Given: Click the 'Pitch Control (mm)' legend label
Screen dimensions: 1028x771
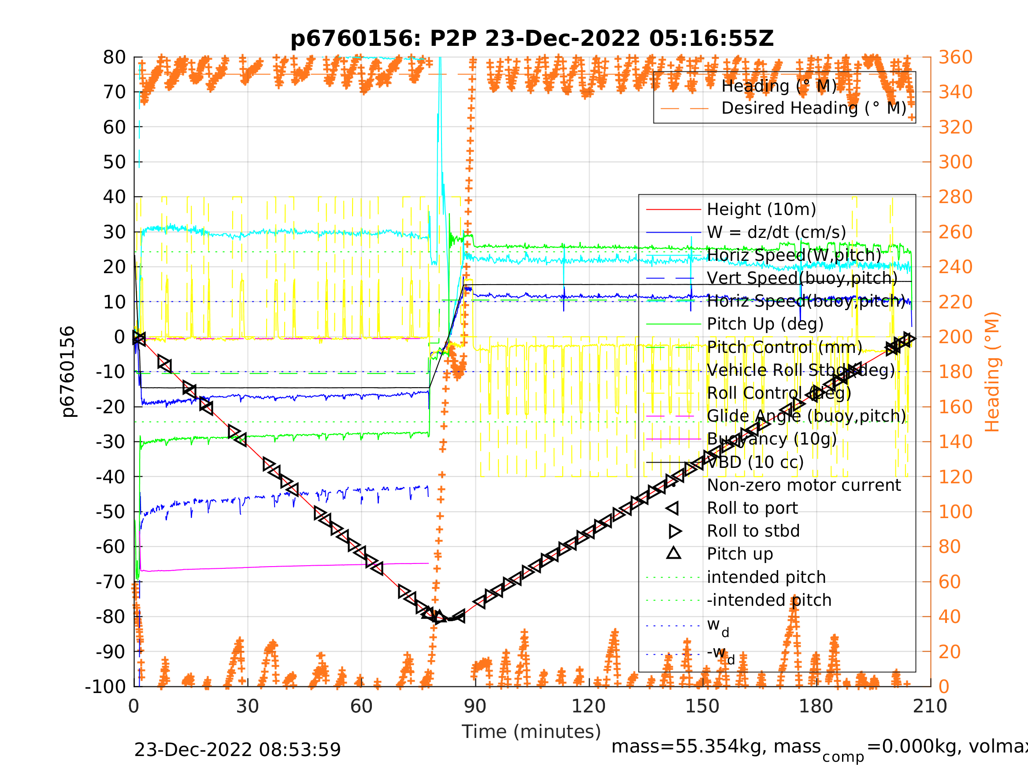Looking at the screenshot, I should [x=784, y=347].
